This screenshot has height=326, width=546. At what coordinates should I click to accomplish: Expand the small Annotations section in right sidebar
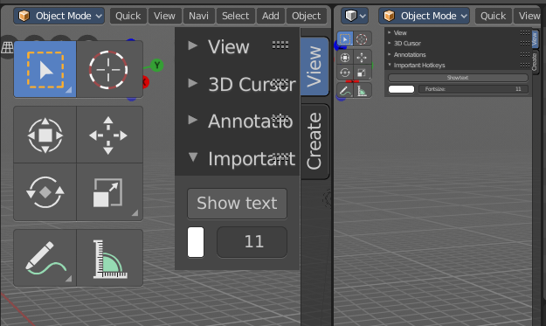[x=390, y=54]
